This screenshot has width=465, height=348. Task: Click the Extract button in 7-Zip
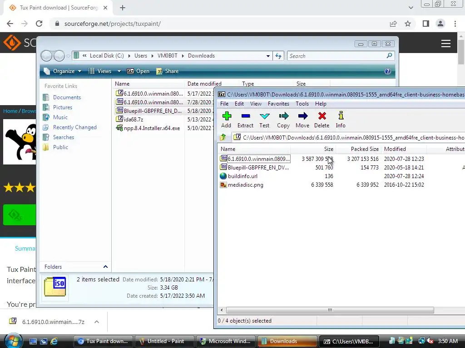245,120
